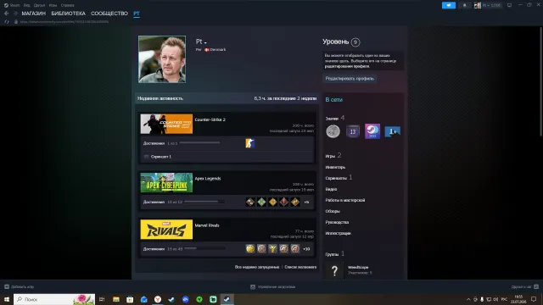Open the notifications bell
543x305 pixels.
pyautogui.click(x=464, y=5)
